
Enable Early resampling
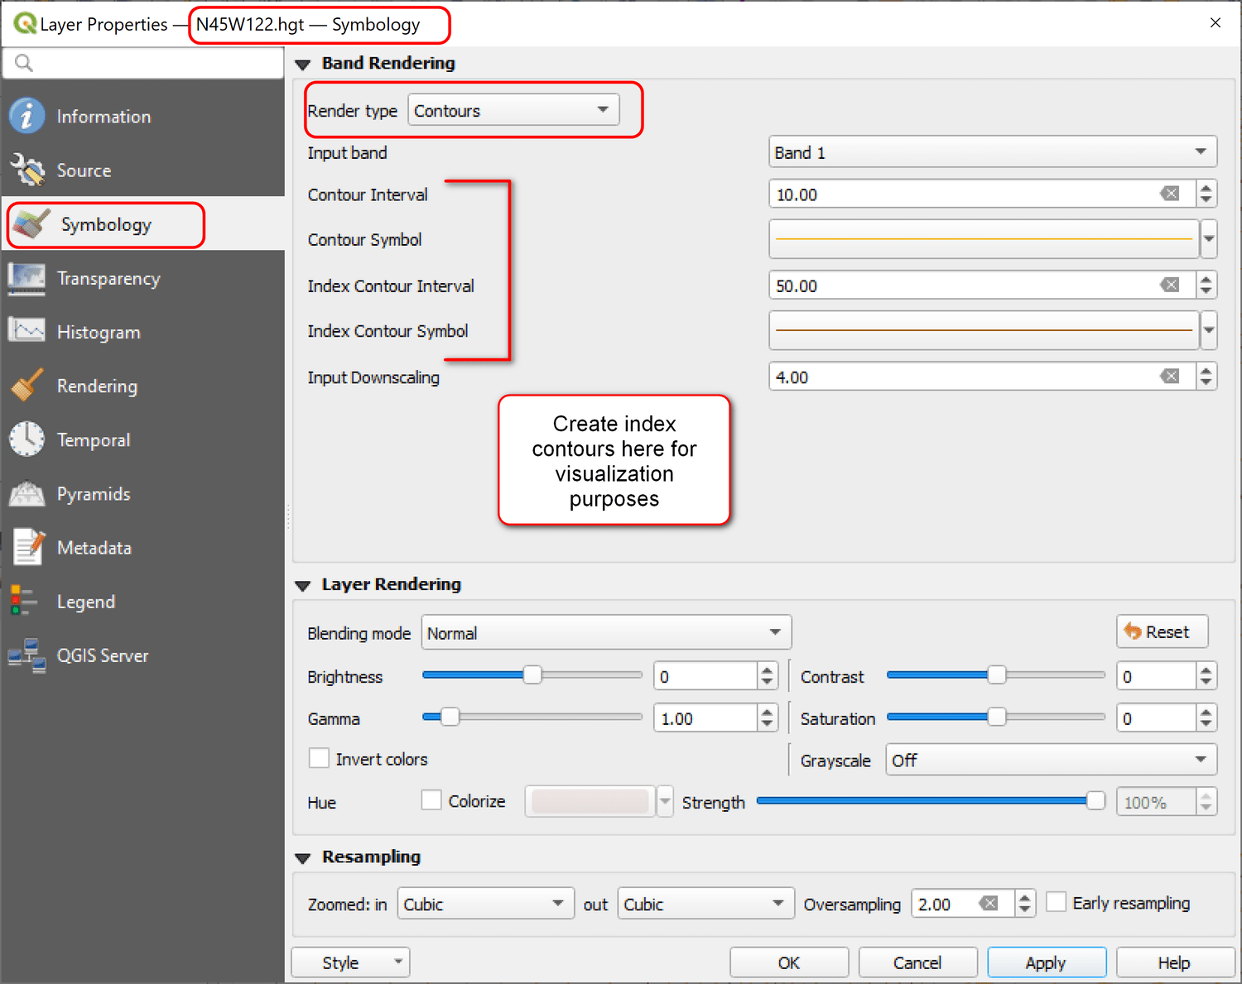point(1057,901)
